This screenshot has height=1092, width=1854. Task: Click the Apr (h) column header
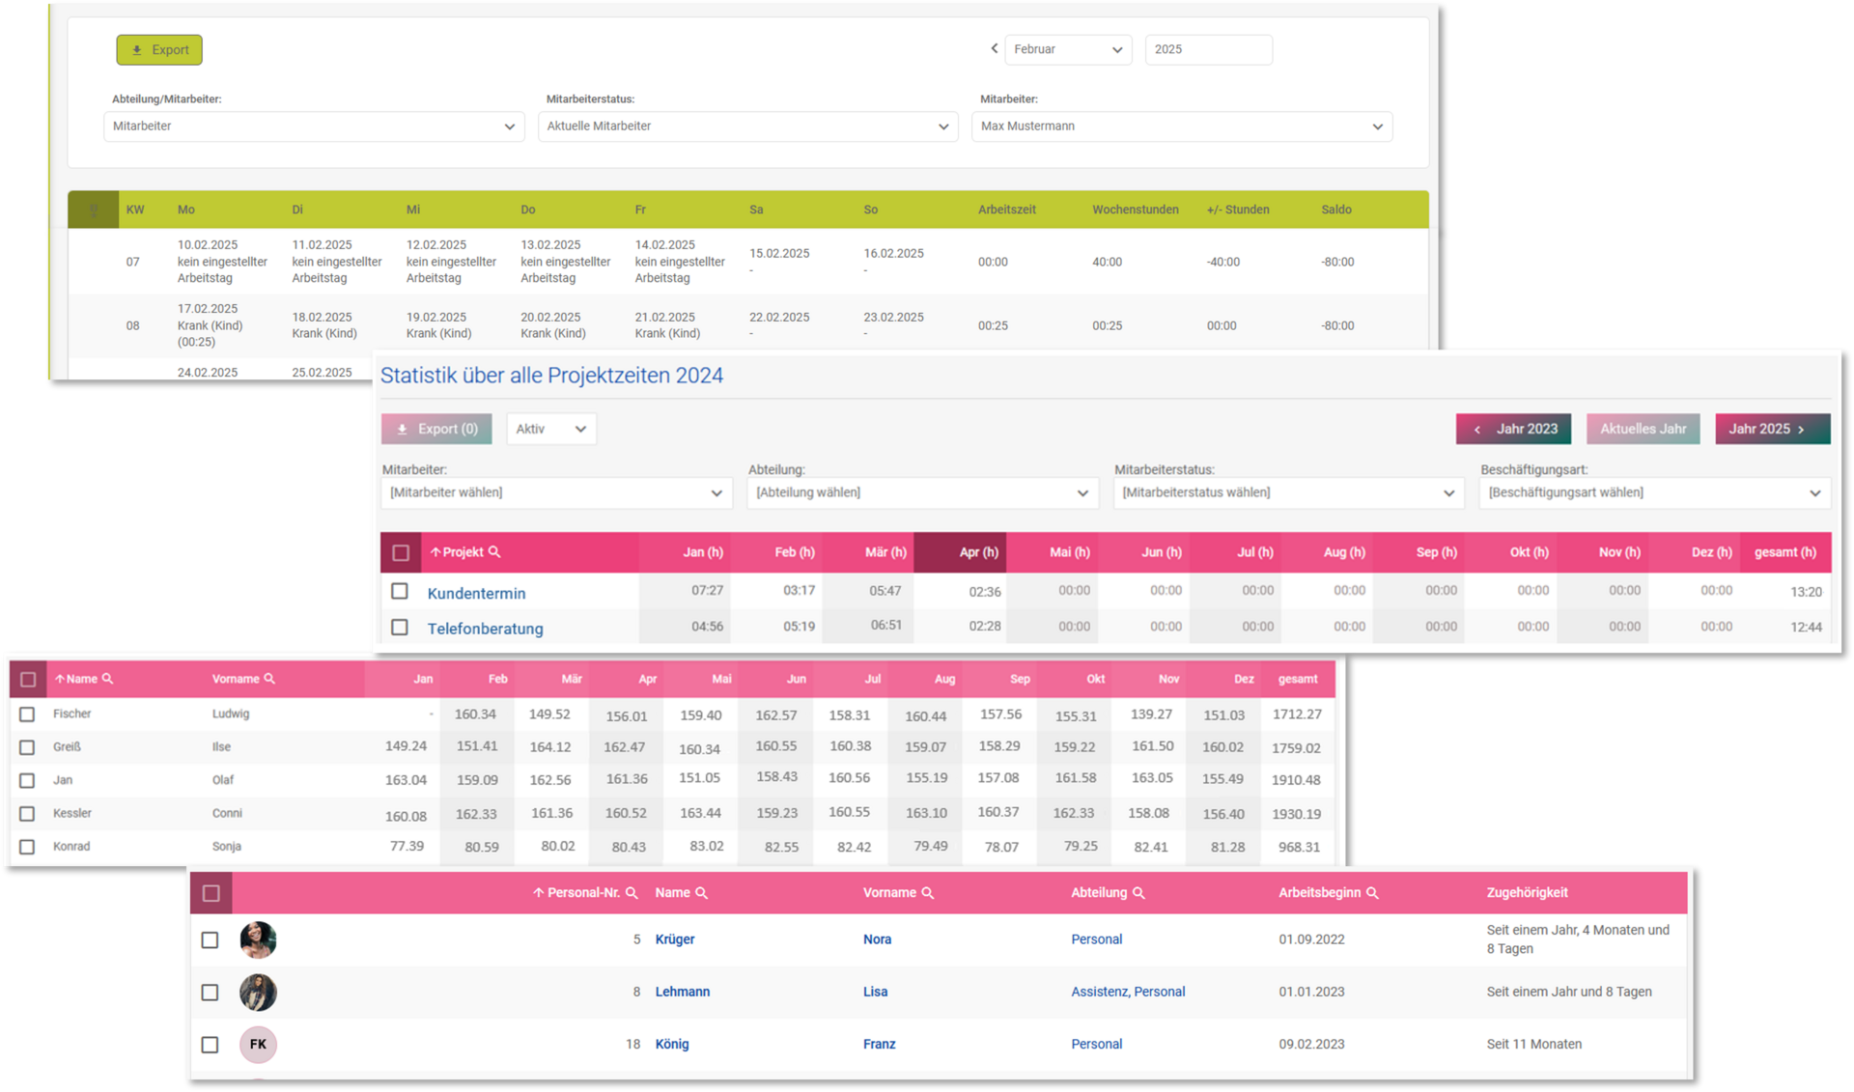(x=978, y=552)
